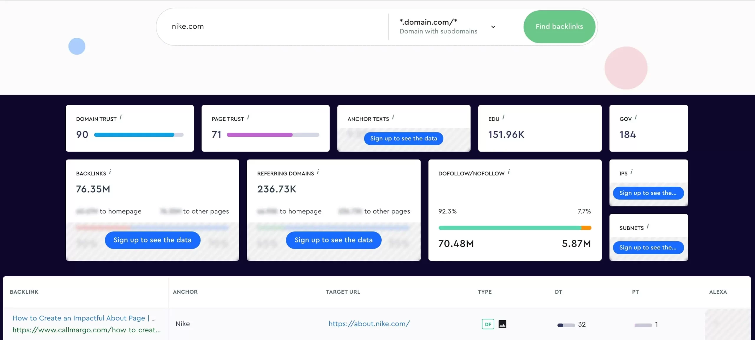Click the Page Trust info icon
The image size is (755, 340).
click(248, 117)
